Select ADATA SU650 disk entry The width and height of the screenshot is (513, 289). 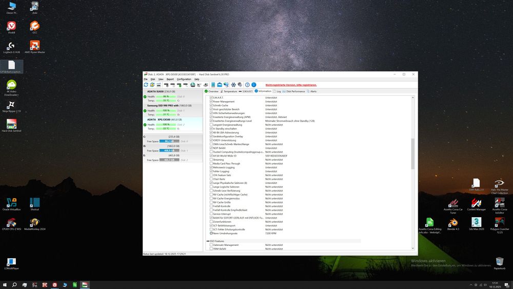[173, 96]
